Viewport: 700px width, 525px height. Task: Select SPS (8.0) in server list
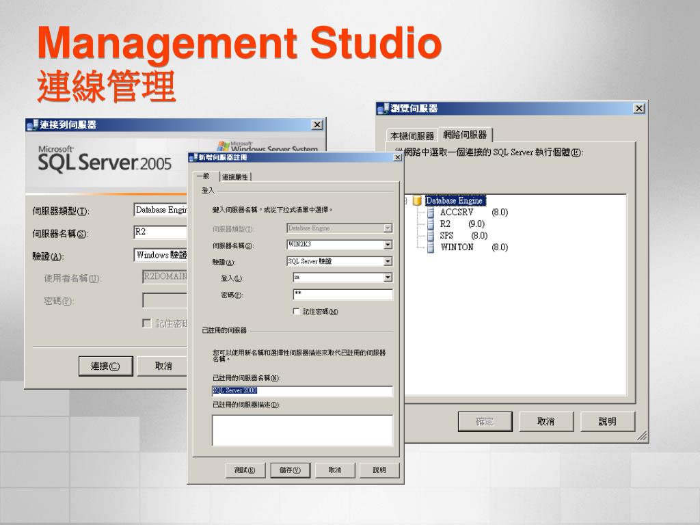coord(464,236)
